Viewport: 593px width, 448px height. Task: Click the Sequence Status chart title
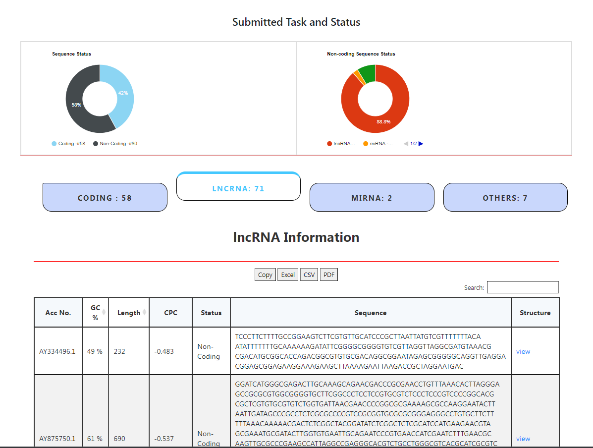pos(71,54)
